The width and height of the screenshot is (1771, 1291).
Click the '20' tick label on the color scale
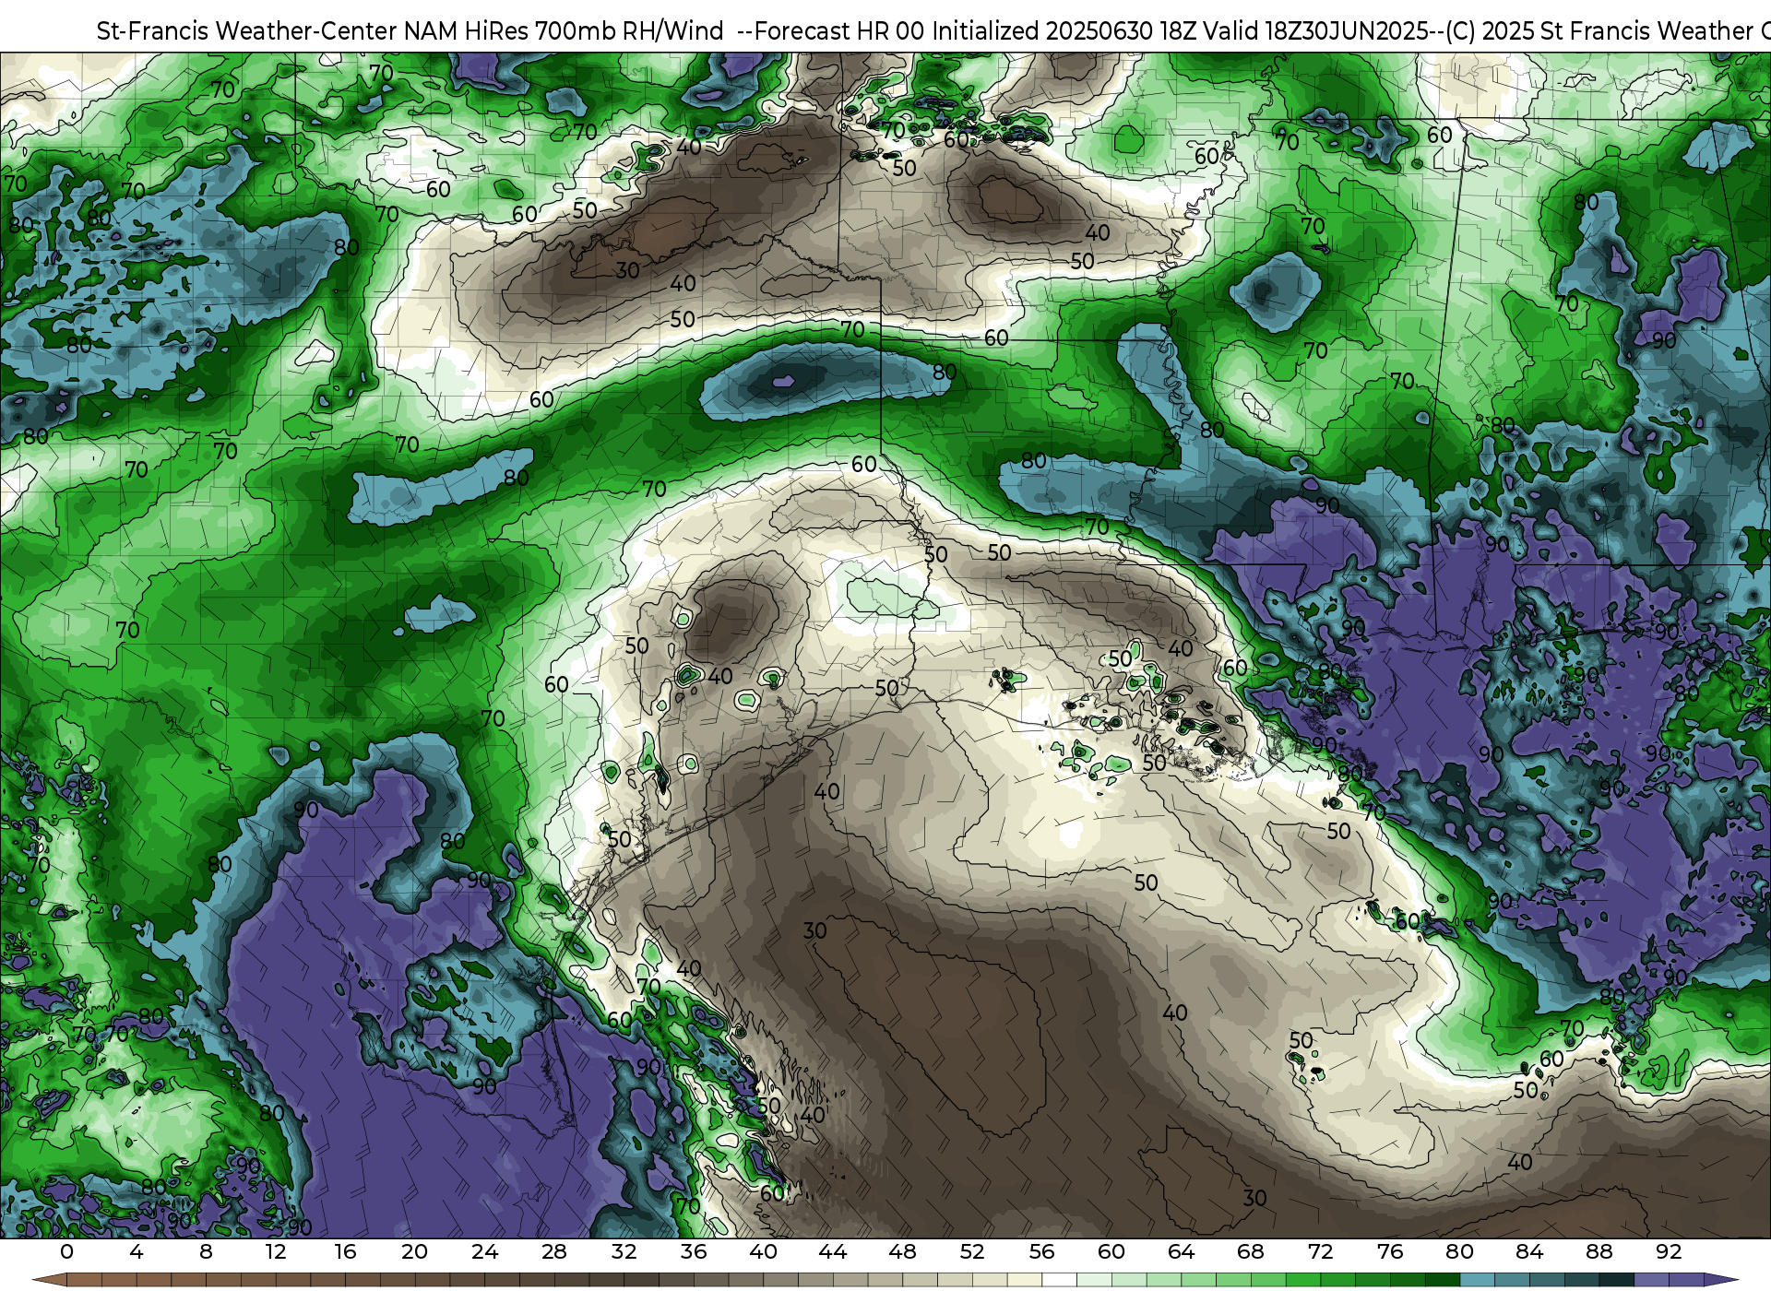(415, 1251)
